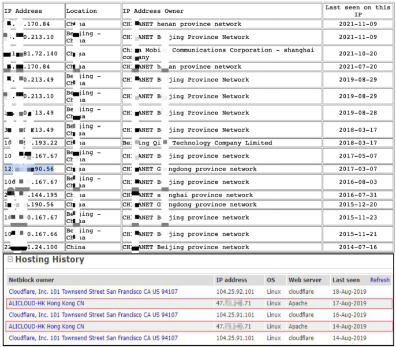Select the date 17-Aug-2019
This screenshot has width=396, height=347.
pos(349,303)
